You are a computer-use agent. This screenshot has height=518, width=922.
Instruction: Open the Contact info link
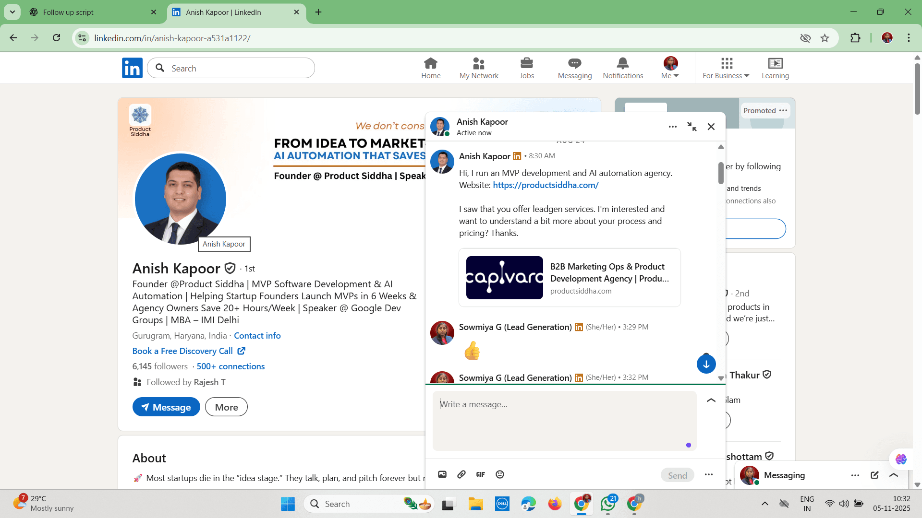pos(257,336)
